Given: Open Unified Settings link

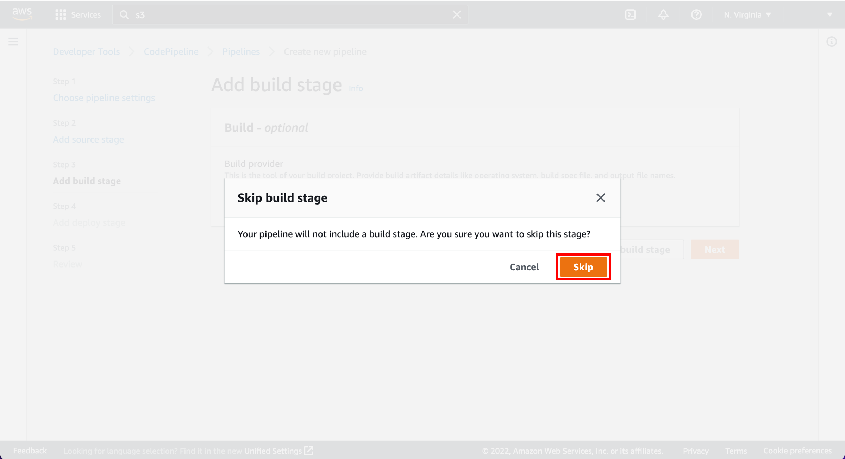Looking at the screenshot, I should coord(278,451).
